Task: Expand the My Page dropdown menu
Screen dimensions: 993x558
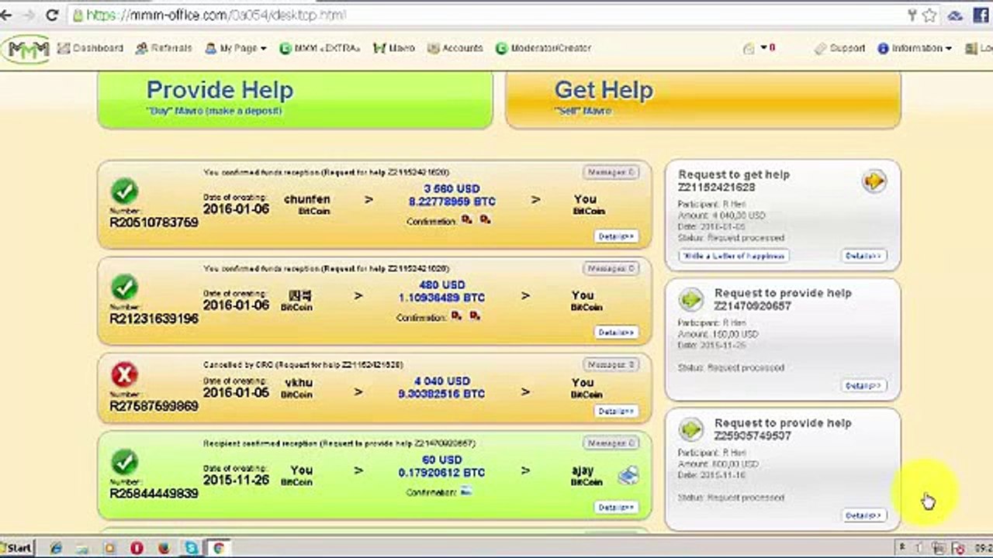Action: (235, 48)
